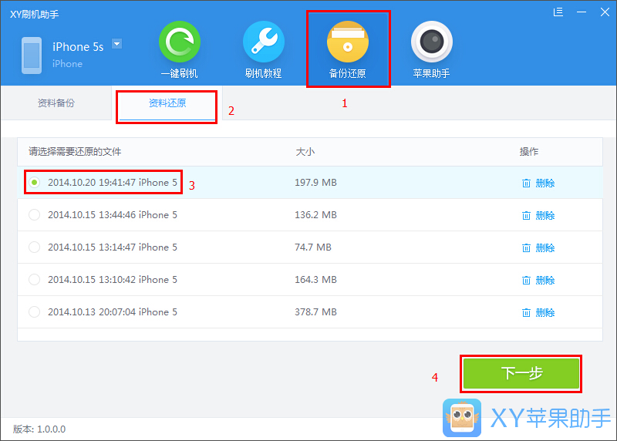Click the 2014.10.13 20:07:04 iPhone 5 row text

(113, 312)
